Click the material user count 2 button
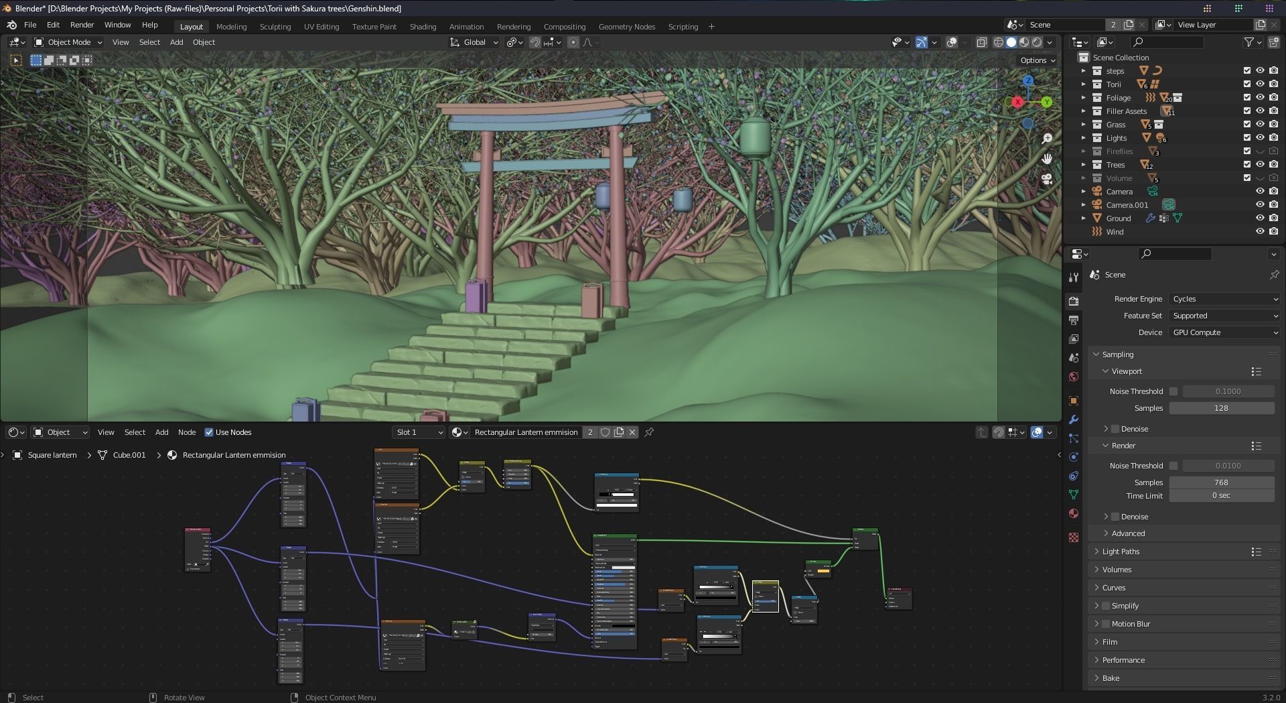The image size is (1286, 703). point(590,432)
